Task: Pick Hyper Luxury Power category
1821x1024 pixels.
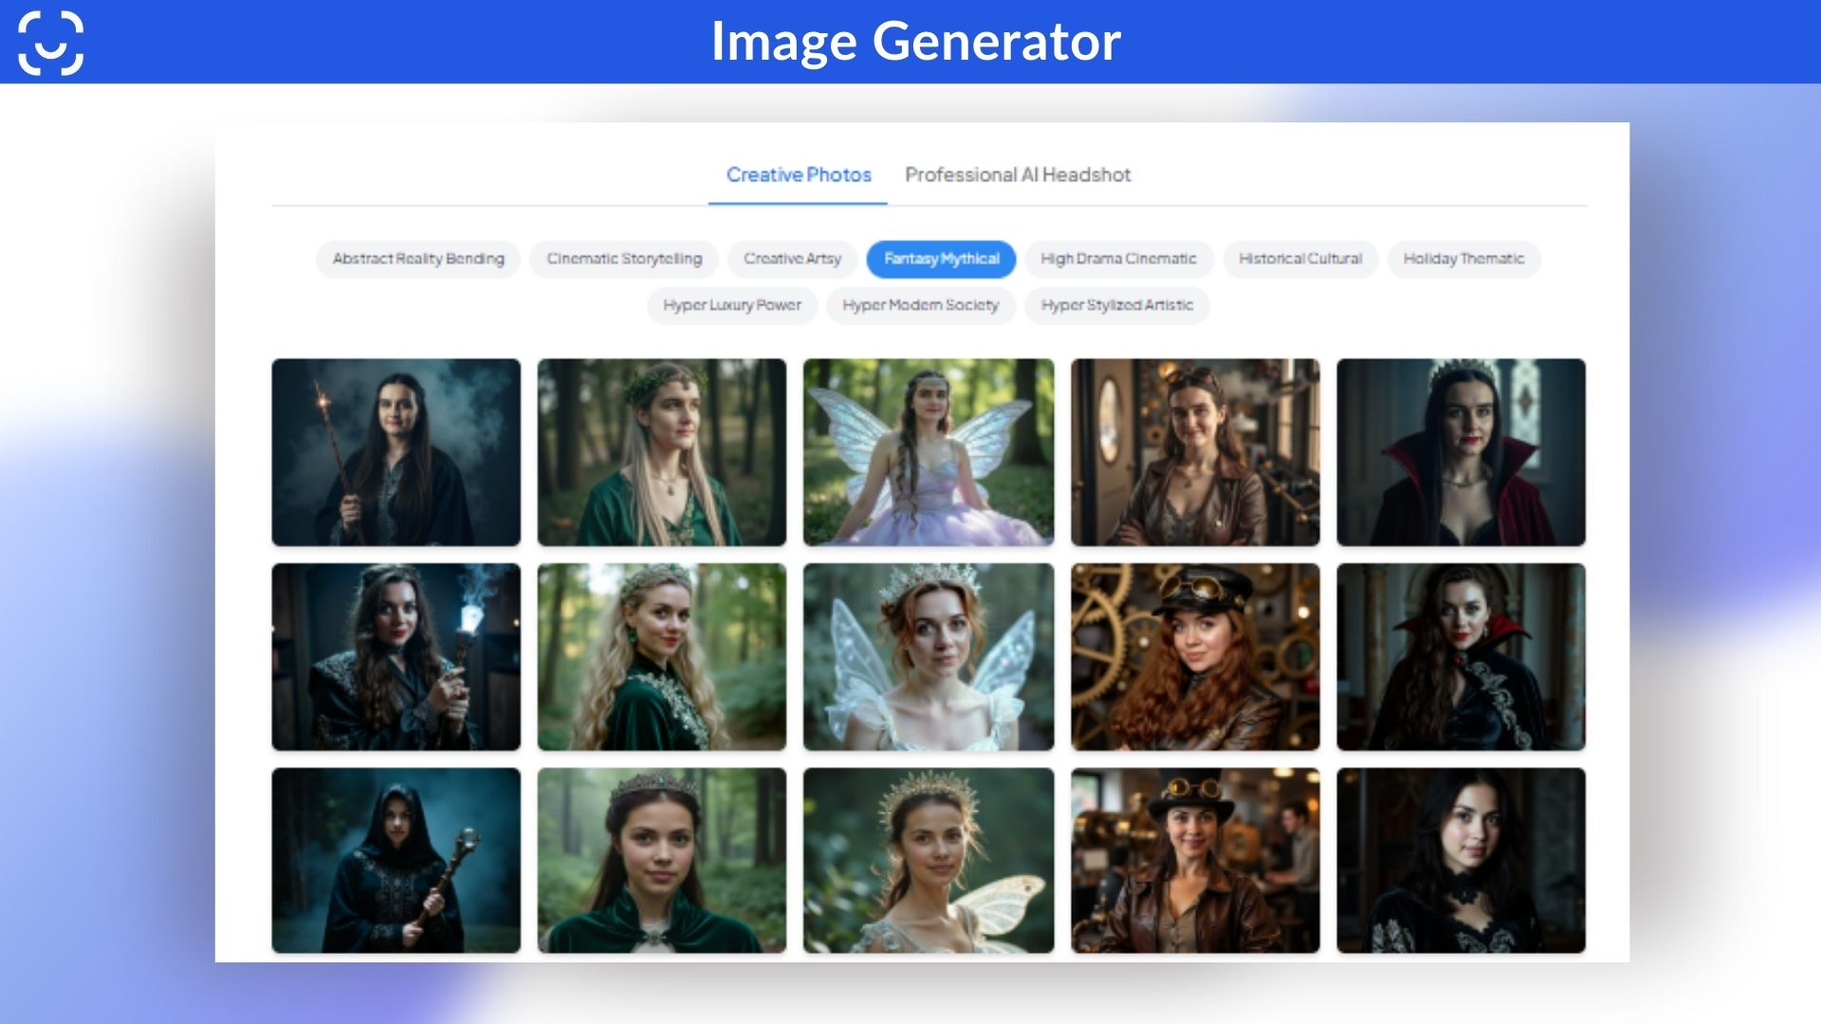Action: coord(731,305)
